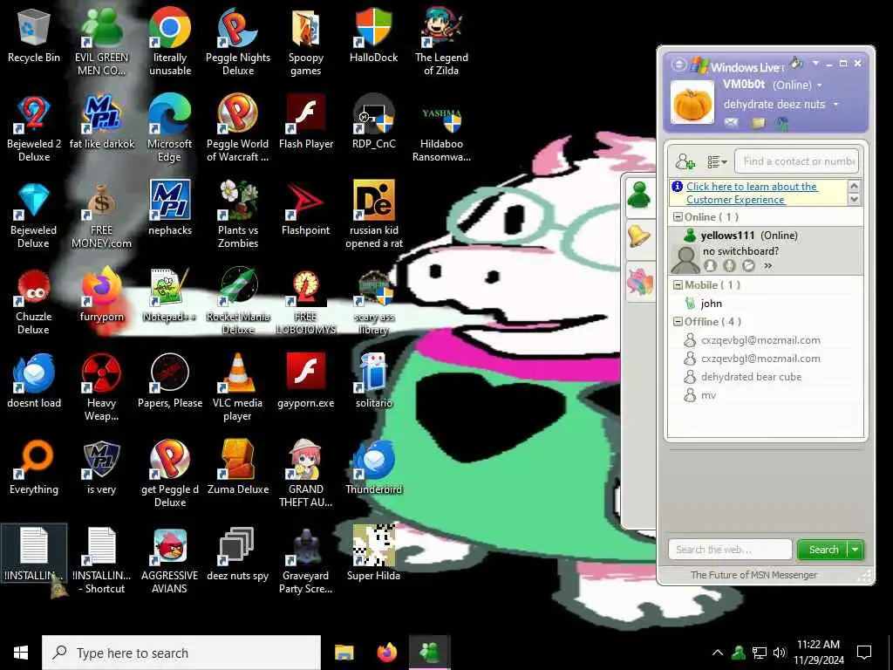Select the Flashpoint desktop icon
The image size is (893, 670).
(x=306, y=209)
